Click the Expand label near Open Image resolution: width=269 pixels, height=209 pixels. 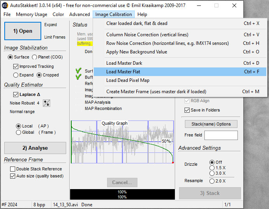point(51,25)
